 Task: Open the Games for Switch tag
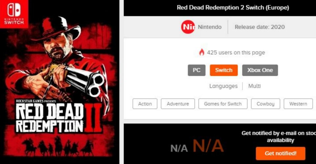pos(223,104)
